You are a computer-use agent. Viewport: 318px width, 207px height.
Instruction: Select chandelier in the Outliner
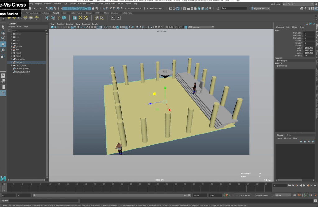pos(20,59)
